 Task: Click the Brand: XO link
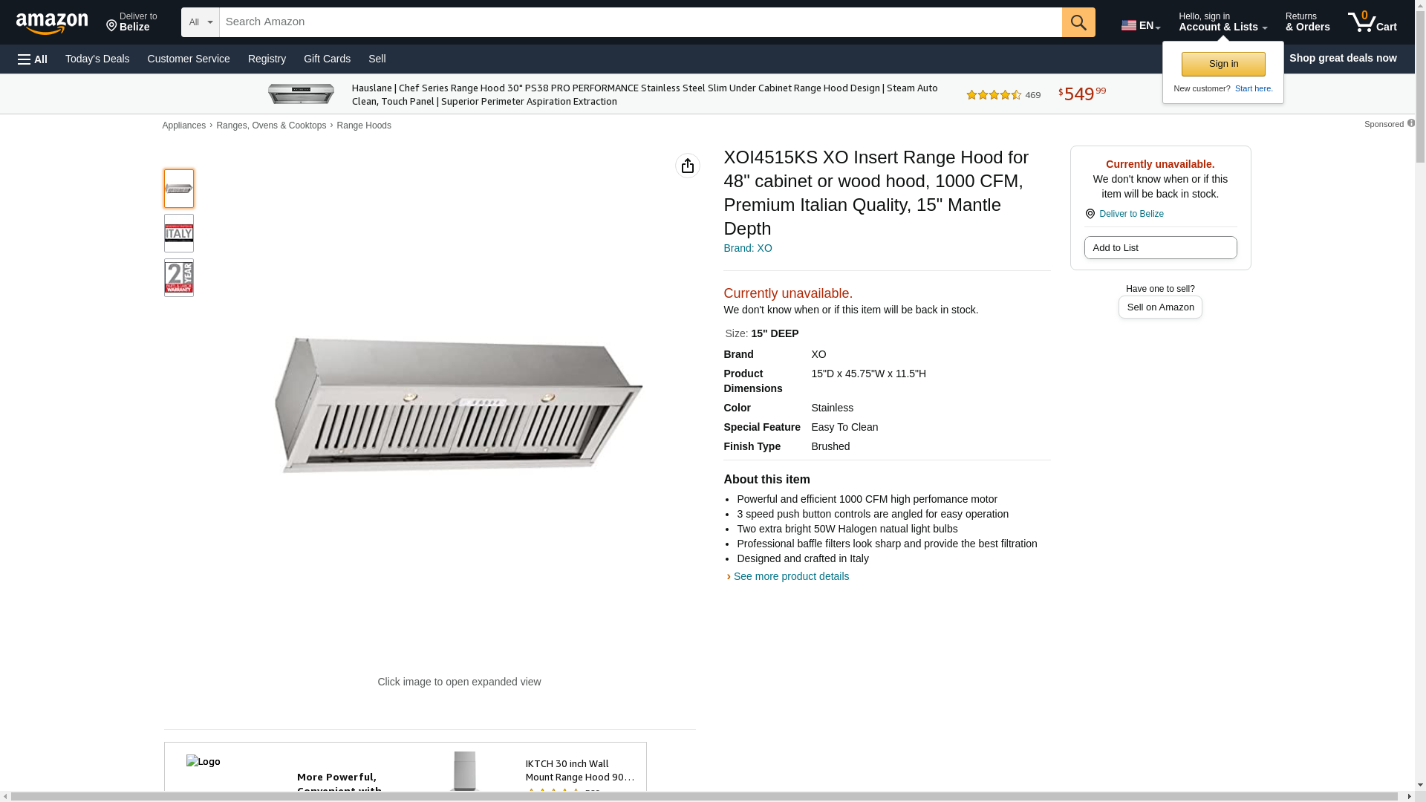(747, 248)
